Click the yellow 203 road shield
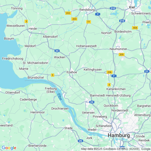151x151 pixels. pyautogui.click(x=74, y=19)
